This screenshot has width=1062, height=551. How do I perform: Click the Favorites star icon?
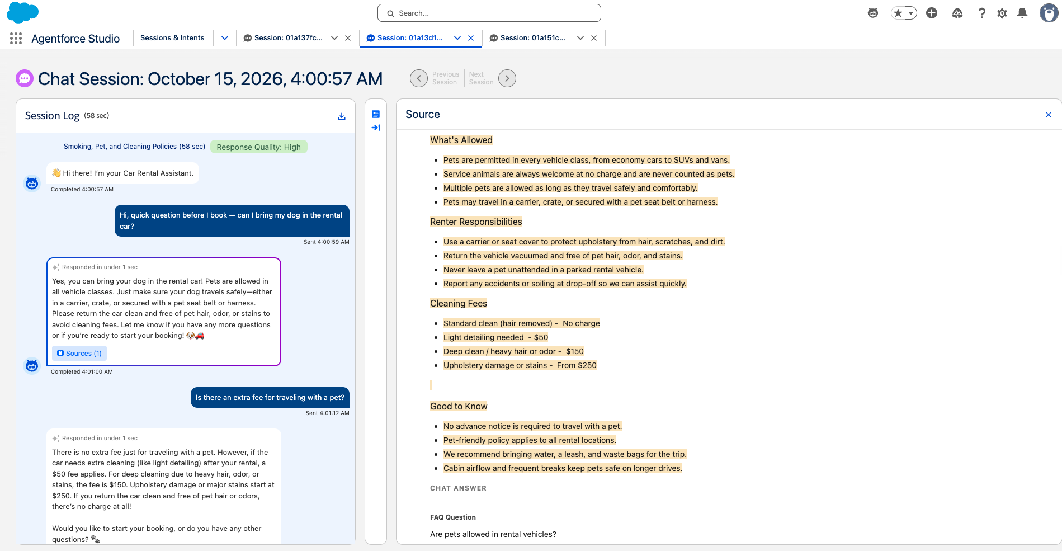pos(898,13)
